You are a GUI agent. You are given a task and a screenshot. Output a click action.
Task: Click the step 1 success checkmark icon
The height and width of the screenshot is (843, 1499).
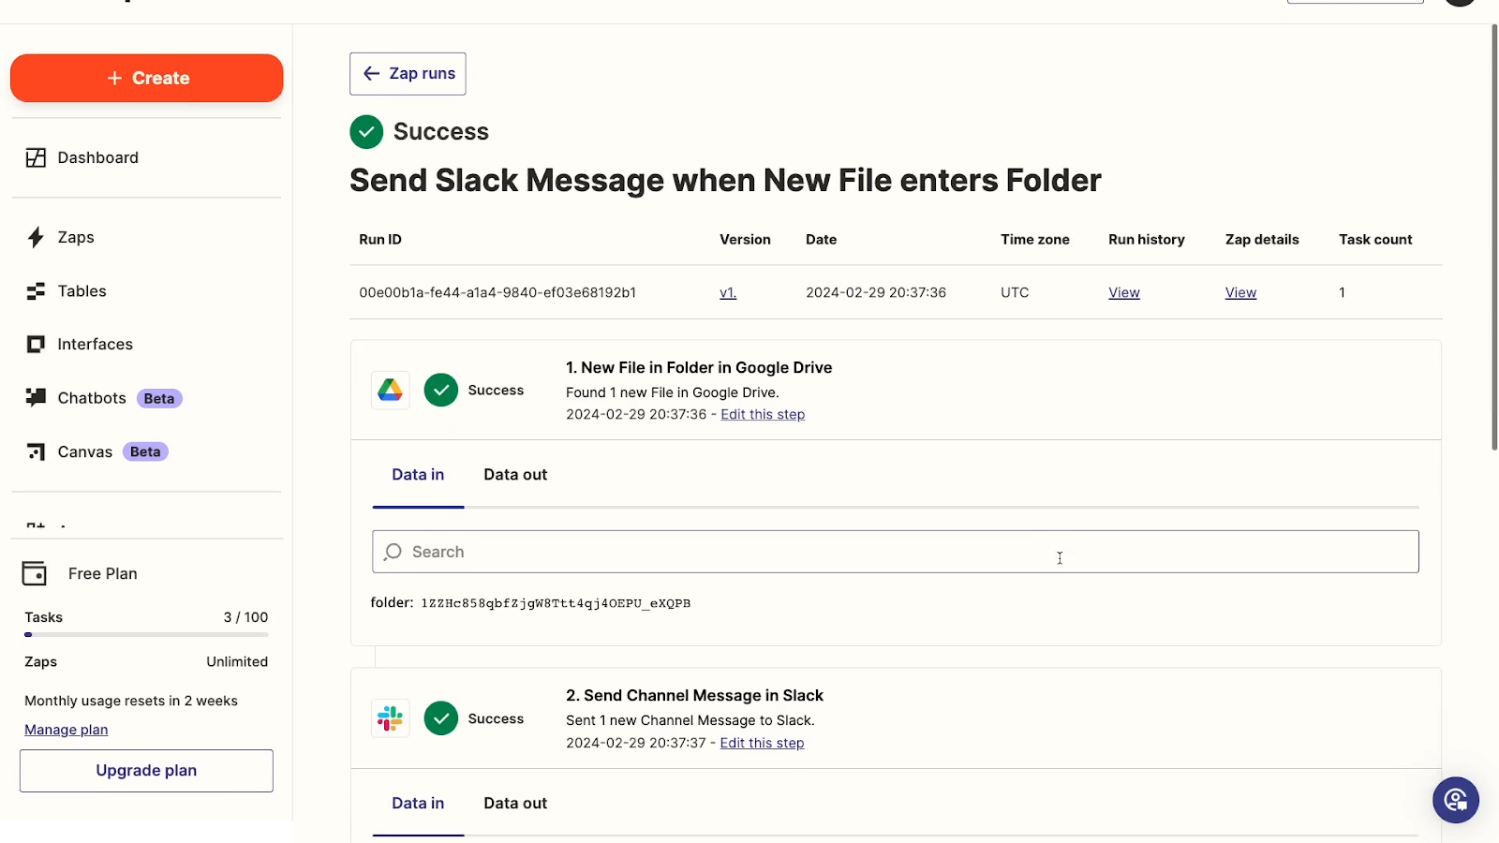coord(441,390)
